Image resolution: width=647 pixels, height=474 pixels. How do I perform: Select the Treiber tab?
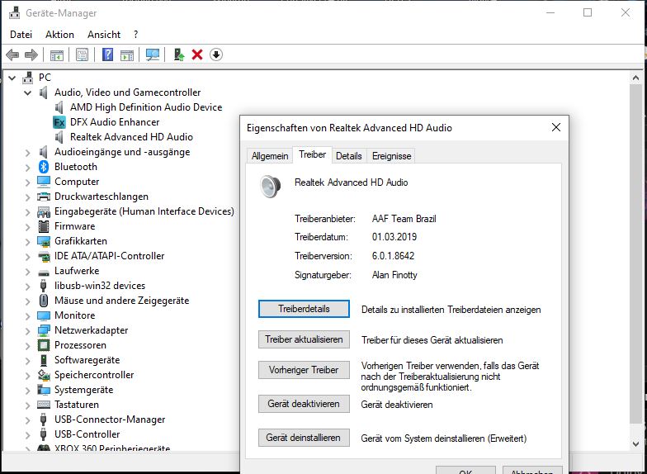(x=312, y=155)
